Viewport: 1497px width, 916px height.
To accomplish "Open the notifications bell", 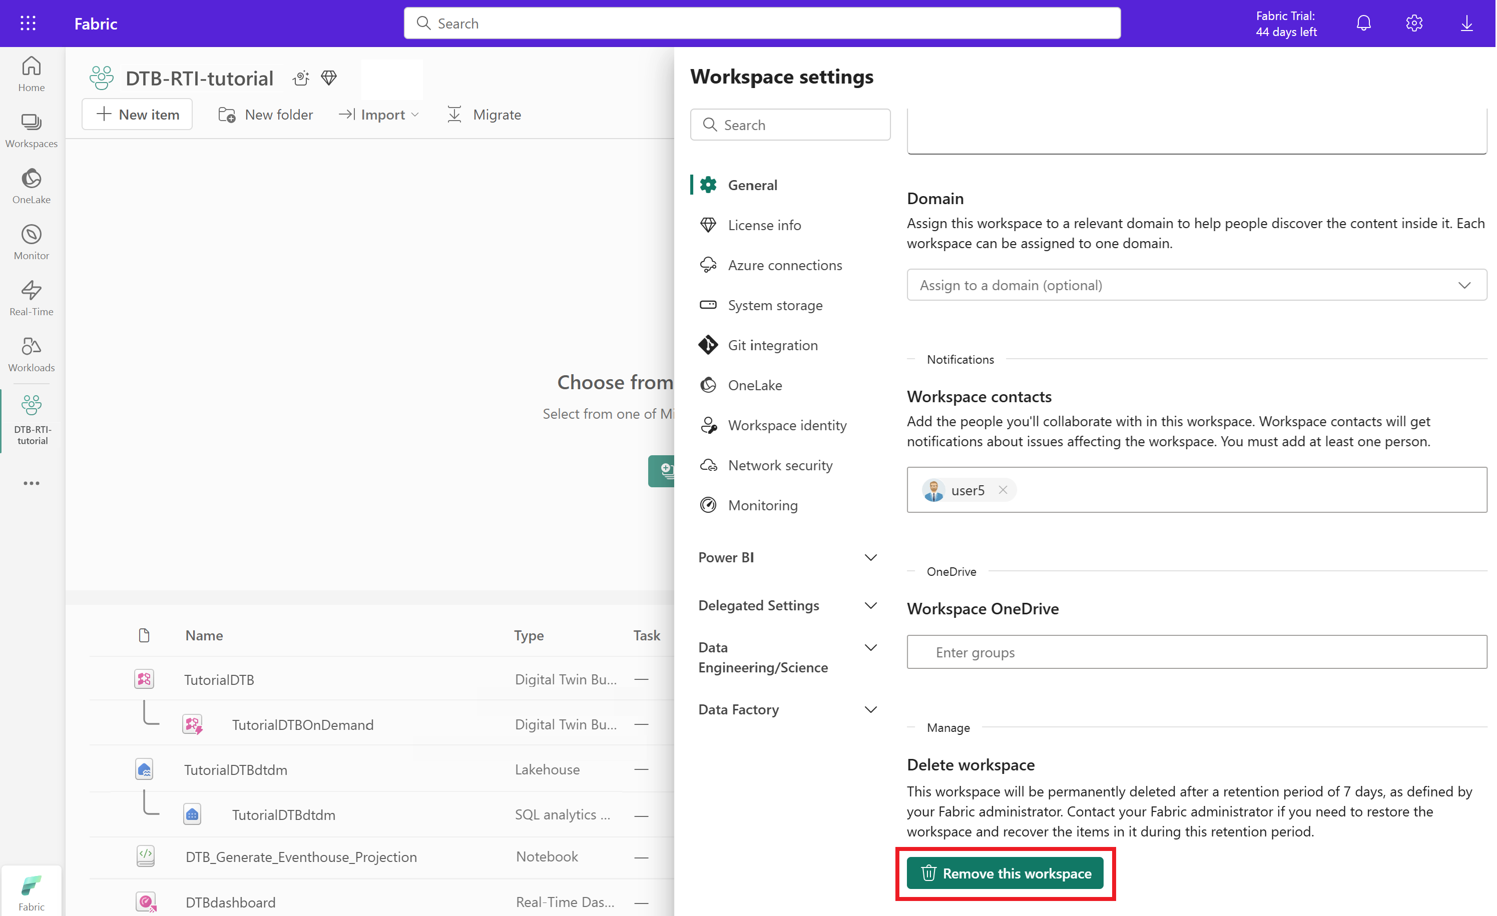I will point(1364,23).
